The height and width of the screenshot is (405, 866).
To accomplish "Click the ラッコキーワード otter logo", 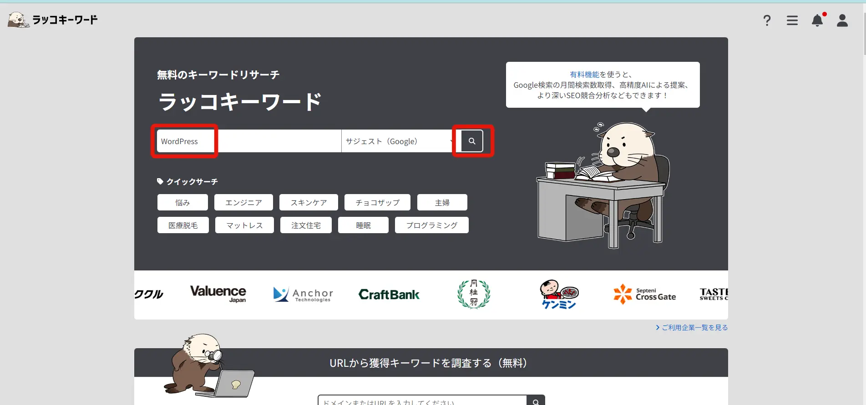I will 53,20.
